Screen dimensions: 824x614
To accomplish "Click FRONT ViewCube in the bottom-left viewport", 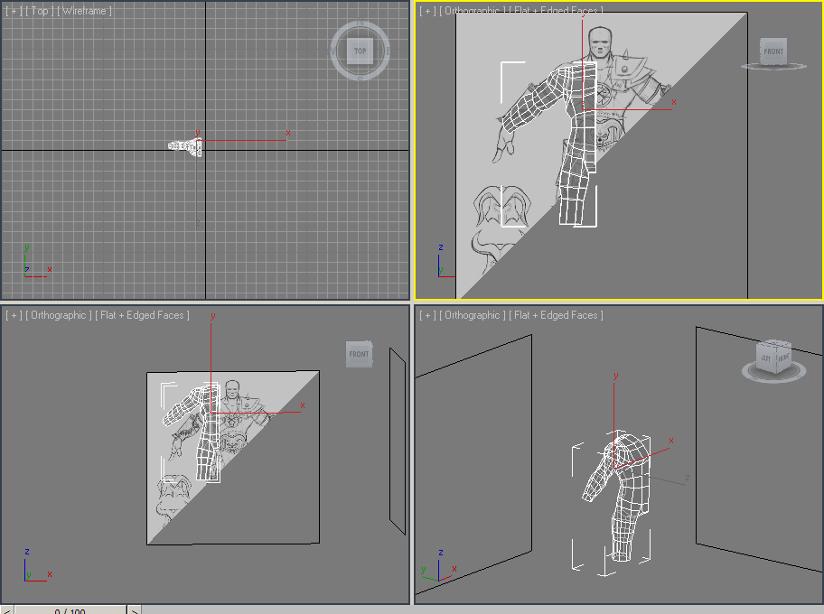I will point(359,354).
